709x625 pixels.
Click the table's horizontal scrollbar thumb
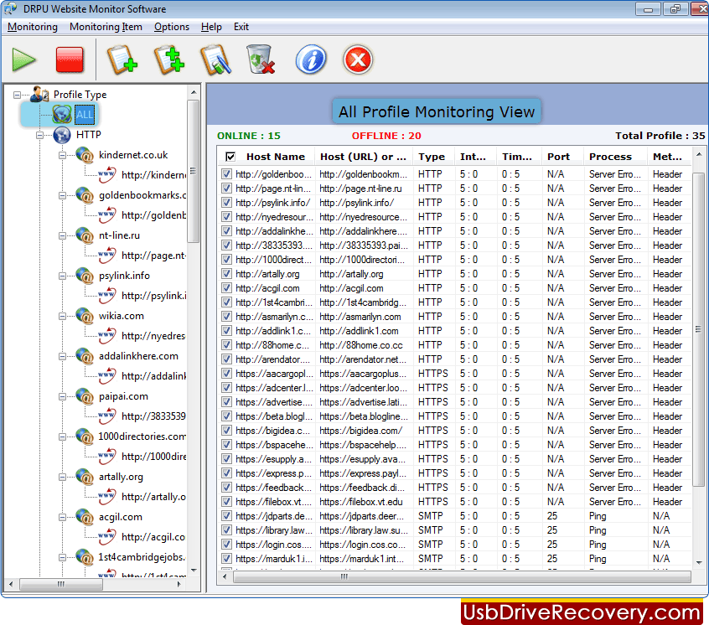click(x=462, y=576)
